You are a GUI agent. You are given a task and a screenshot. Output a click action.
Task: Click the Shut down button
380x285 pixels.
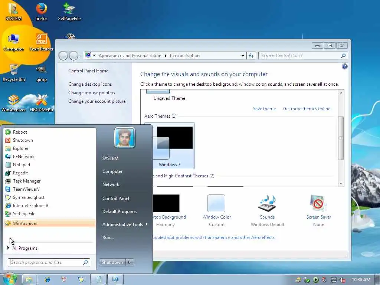(x=112, y=262)
